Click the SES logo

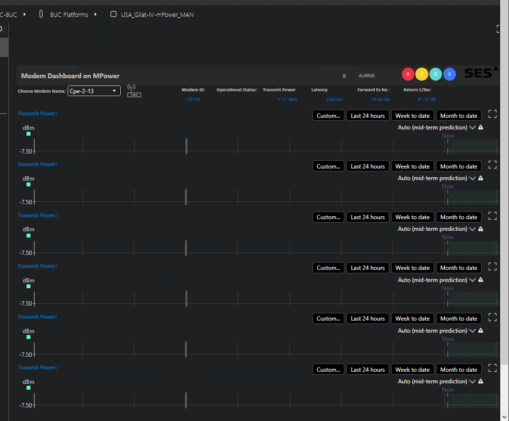[481, 73]
